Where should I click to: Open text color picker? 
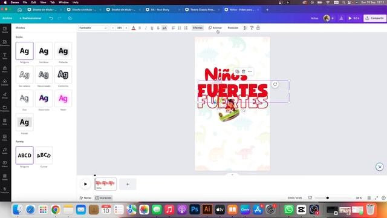coord(134,28)
